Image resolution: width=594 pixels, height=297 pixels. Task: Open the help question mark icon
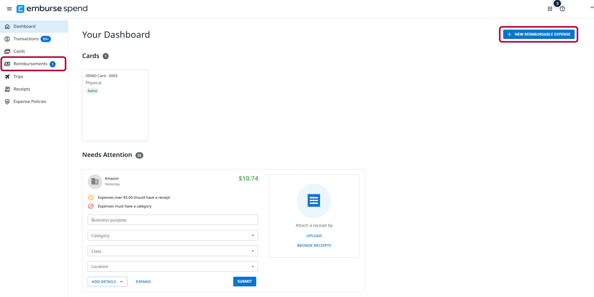[562, 9]
